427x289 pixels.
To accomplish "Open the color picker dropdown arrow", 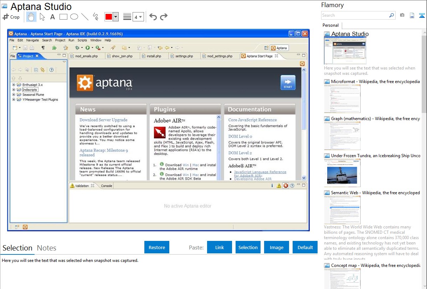I will [x=115, y=17].
